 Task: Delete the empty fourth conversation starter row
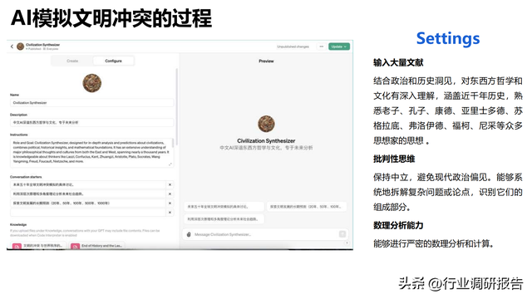tap(170, 213)
